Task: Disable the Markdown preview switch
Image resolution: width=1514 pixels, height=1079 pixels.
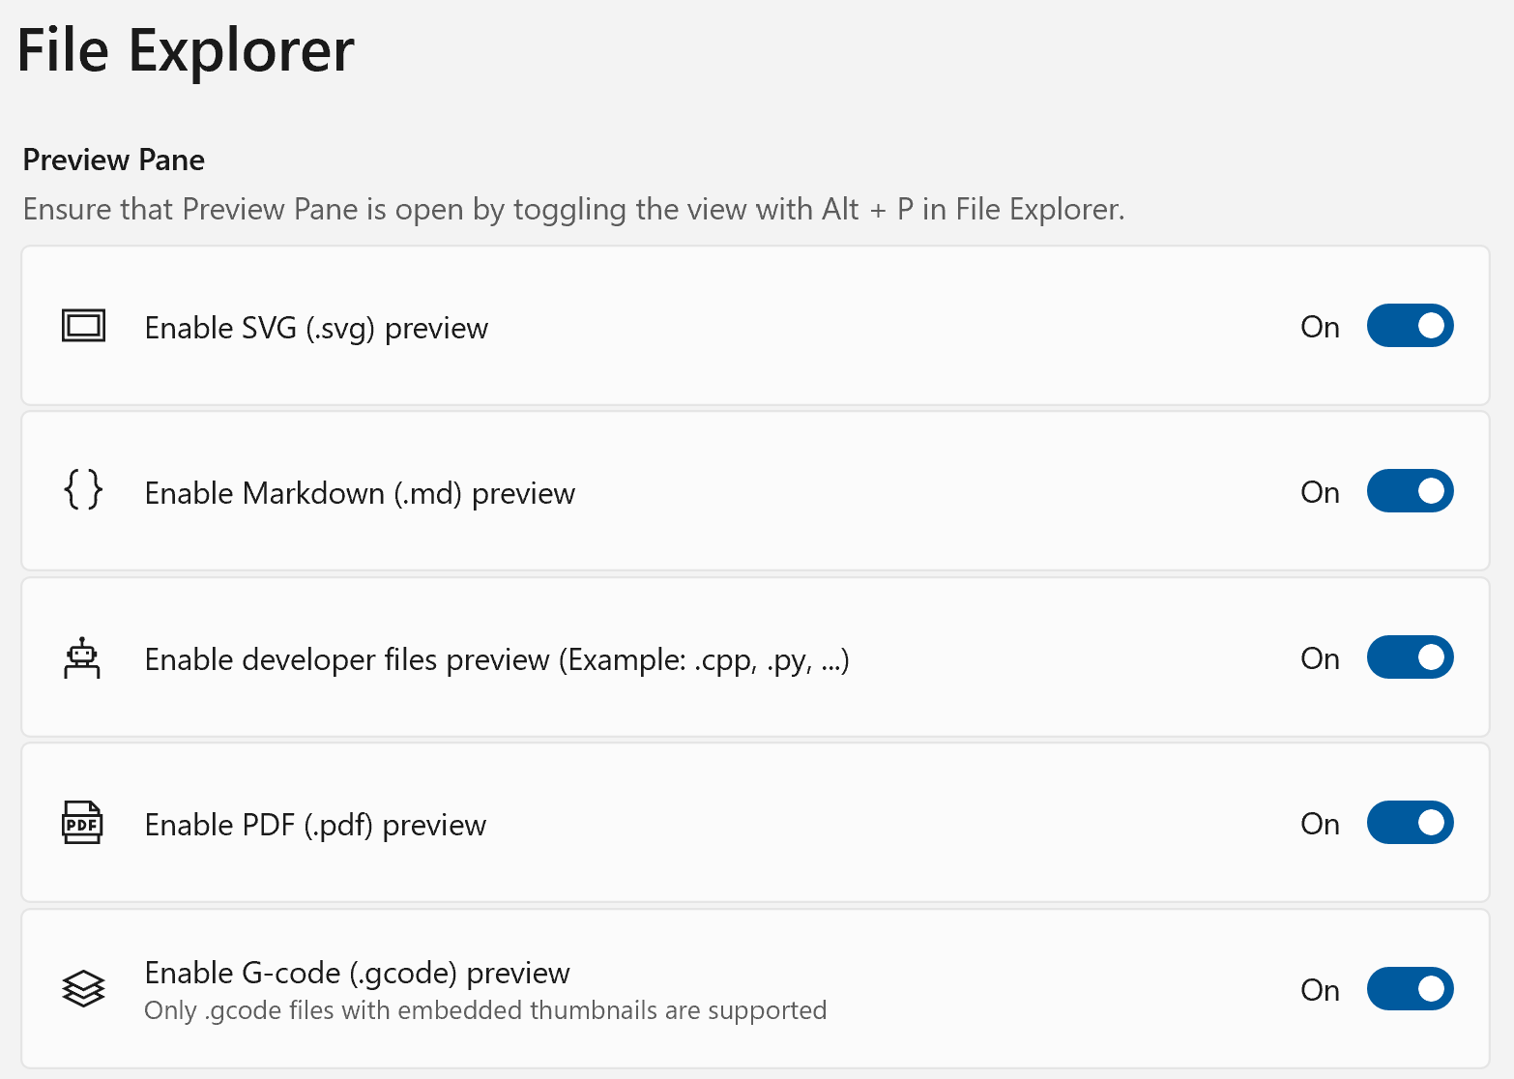Action: tap(1410, 491)
